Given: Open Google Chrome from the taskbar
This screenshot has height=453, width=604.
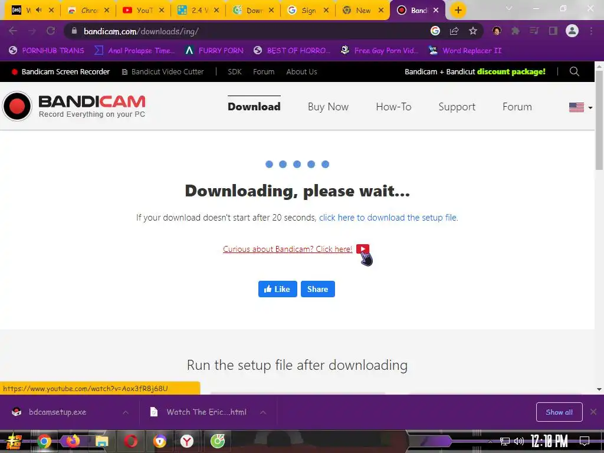Looking at the screenshot, I should pos(44,441).
